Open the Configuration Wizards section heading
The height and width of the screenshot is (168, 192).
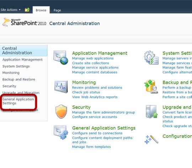(177, 136)
